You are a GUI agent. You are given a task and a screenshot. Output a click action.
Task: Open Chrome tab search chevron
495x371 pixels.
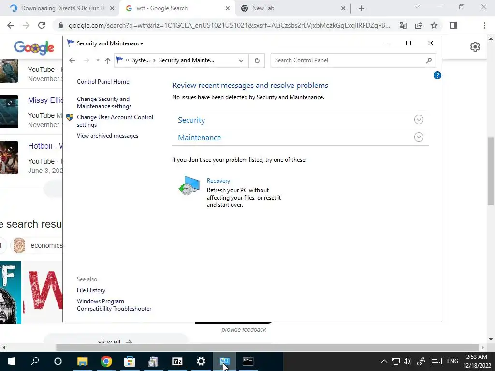[417, 7]
